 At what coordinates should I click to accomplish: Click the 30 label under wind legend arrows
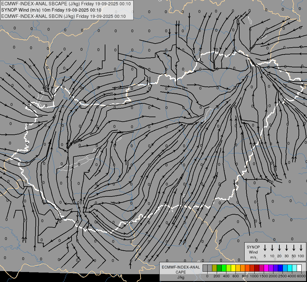pyautogui.click(x=286, y=256)
